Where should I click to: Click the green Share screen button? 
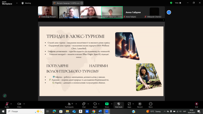[x=107, y=105]
